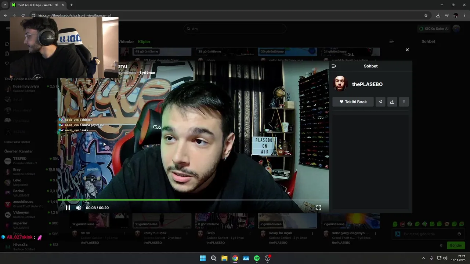Click Takibi Bırak to unfollow

point(353,102)
